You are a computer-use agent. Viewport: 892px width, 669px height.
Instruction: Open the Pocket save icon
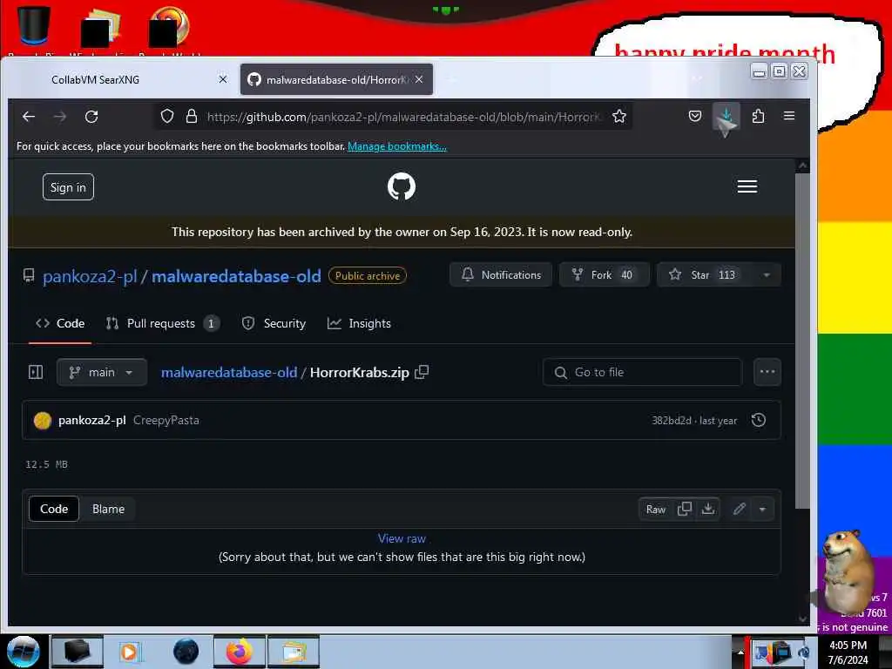click(694, 117)
